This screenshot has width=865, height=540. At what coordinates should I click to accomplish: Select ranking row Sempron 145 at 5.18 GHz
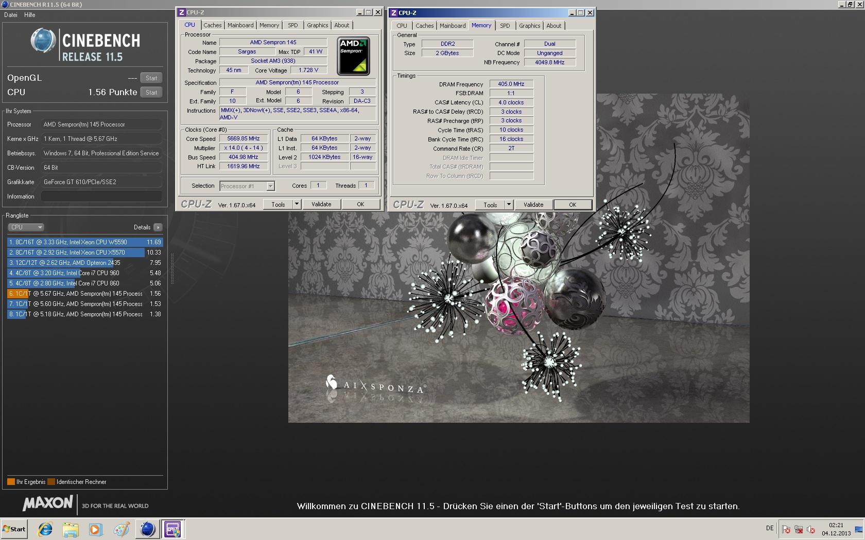point(85,314)
